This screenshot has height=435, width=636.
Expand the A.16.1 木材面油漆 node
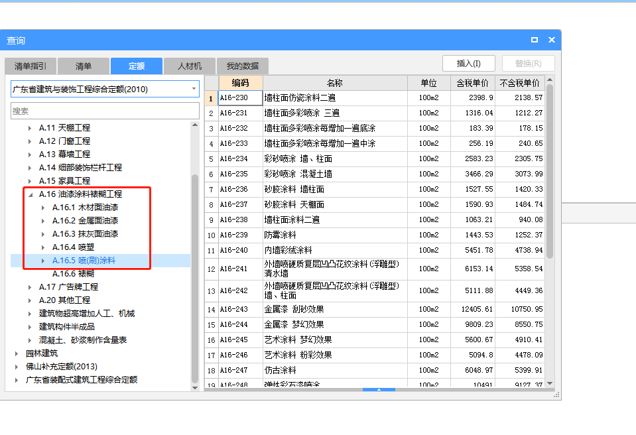43,208
